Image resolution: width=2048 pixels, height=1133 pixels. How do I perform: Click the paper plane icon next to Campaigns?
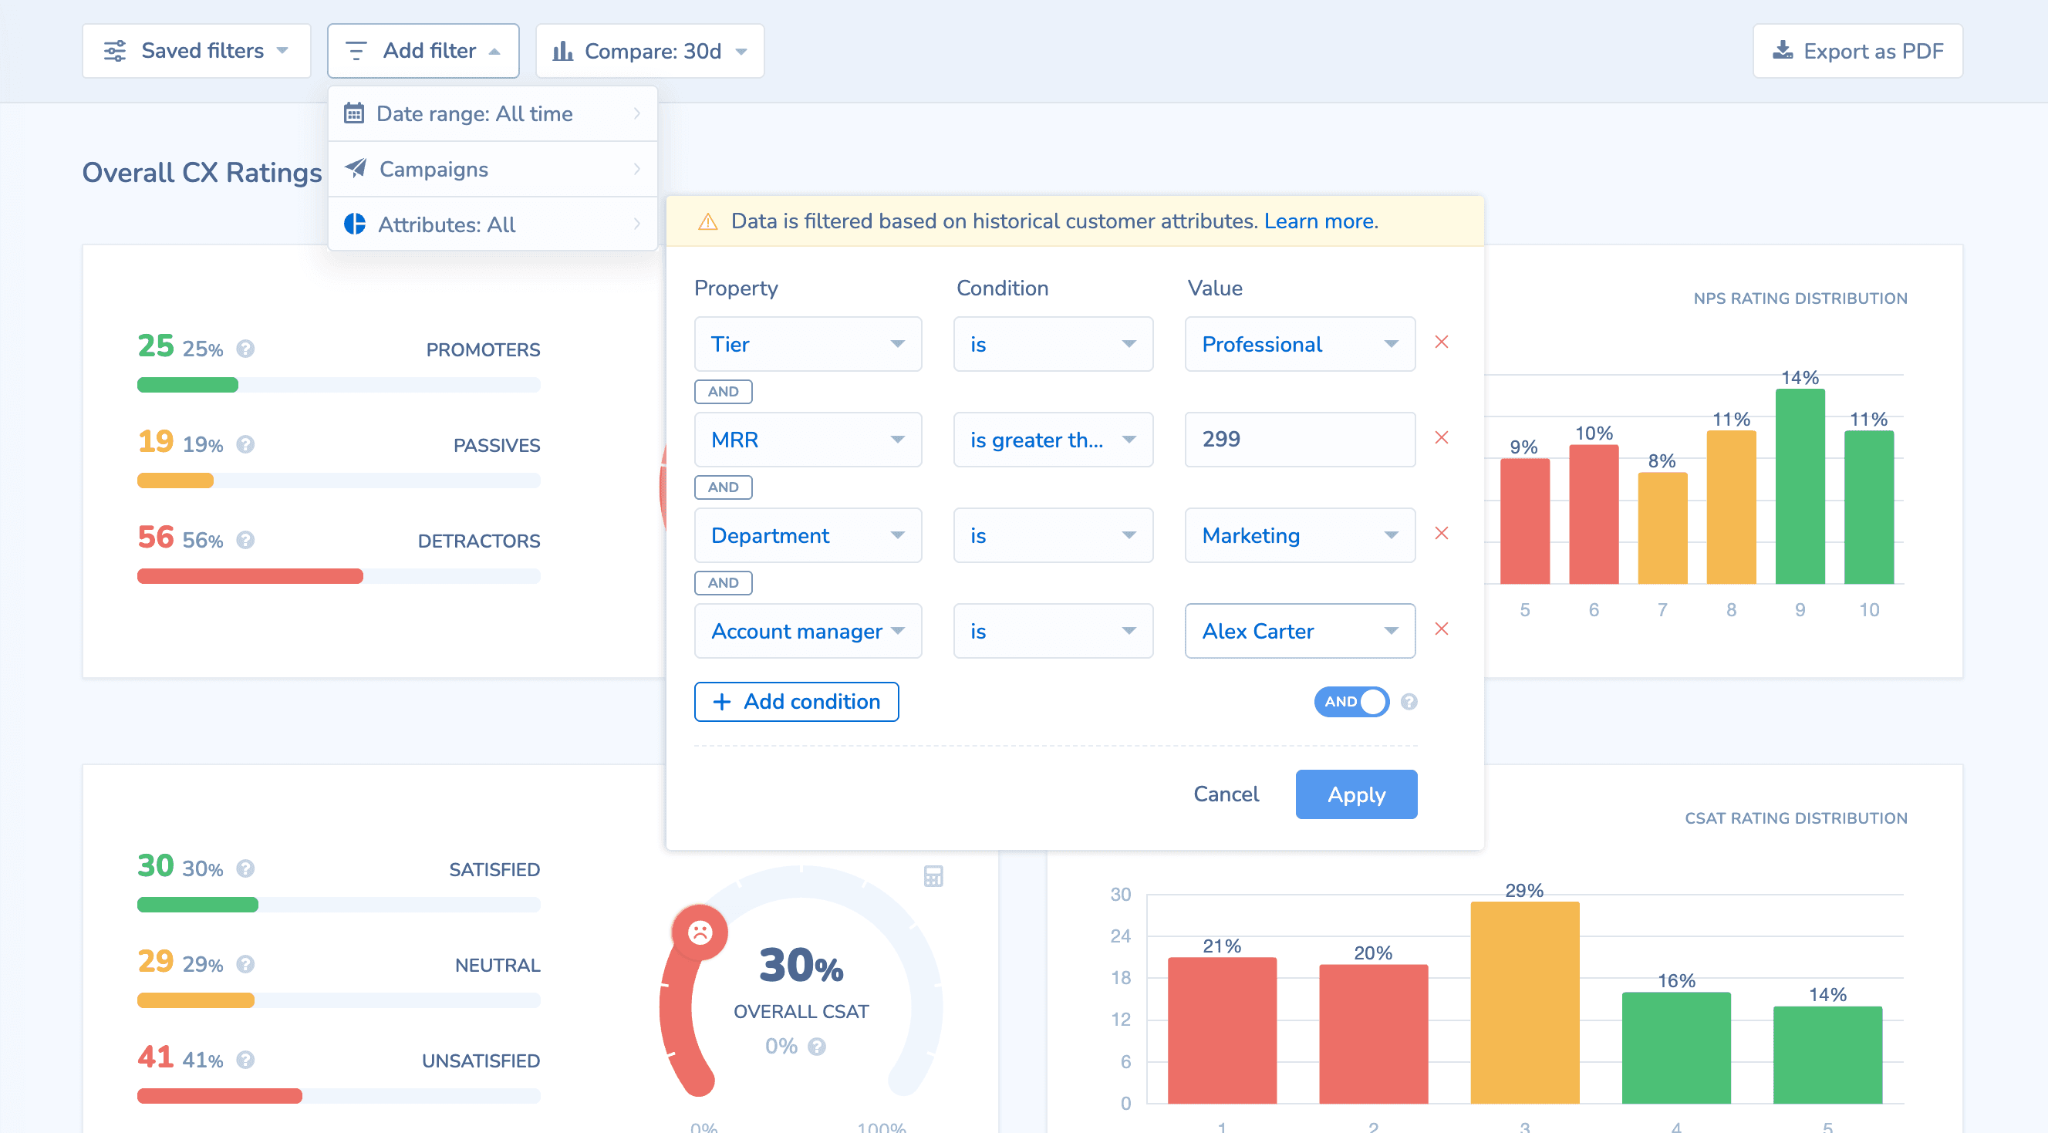355,169
